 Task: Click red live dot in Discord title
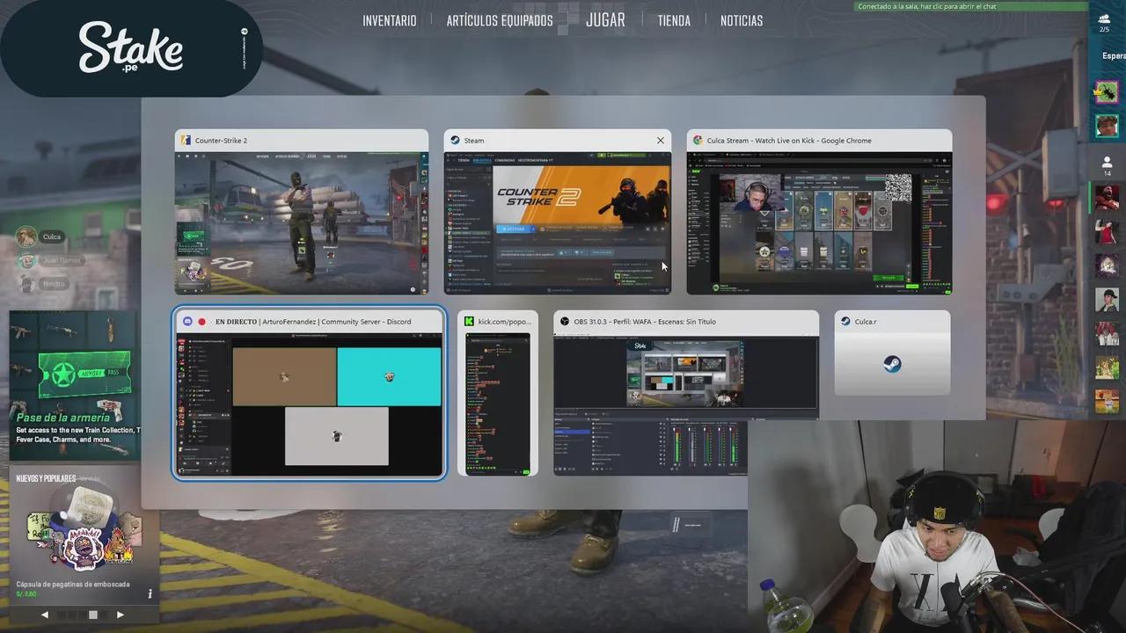(x=201, y=322)
